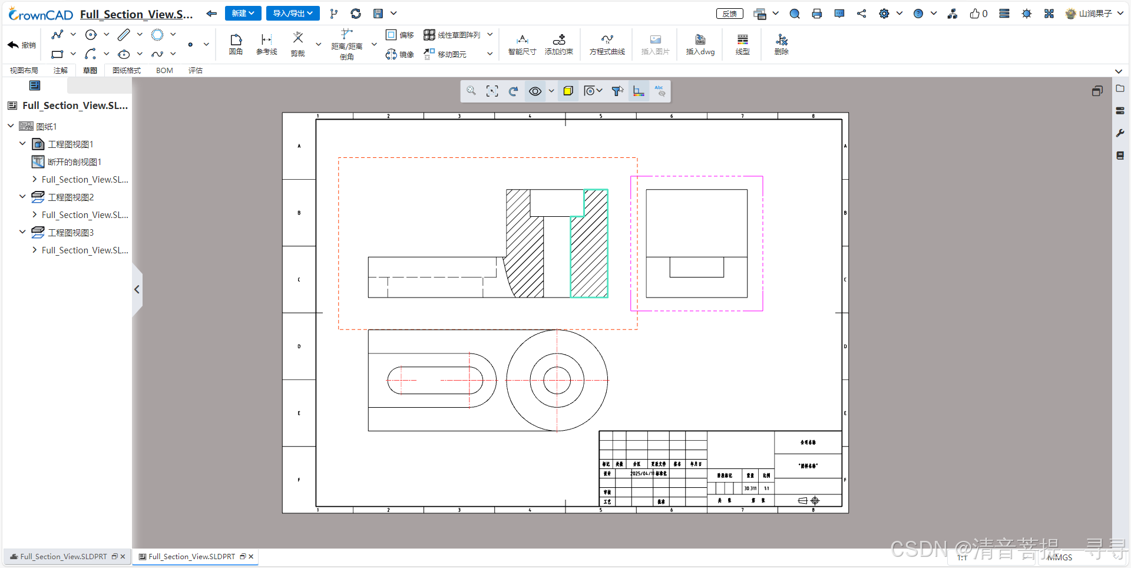
Task: Click the share icon in top bar
Action: (x=862, y=14)
